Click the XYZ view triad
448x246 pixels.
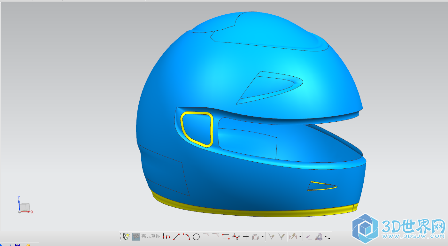pyautogui.click(x=25, y=205)
